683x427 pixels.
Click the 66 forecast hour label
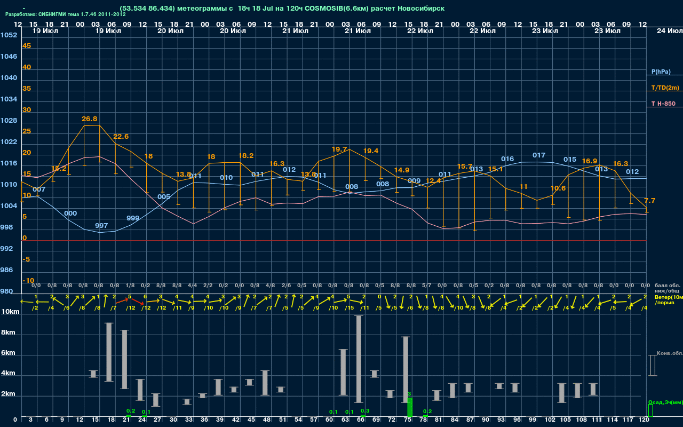[361, 420]
